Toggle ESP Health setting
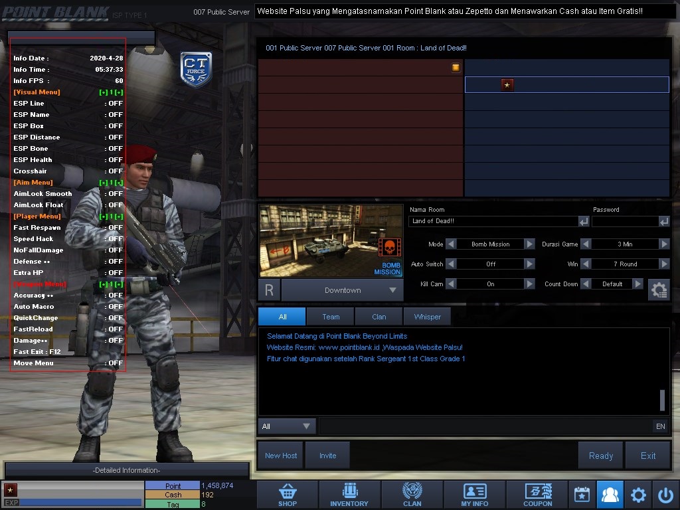The height and width of the screenshot is (510, 680). (68, 159)
